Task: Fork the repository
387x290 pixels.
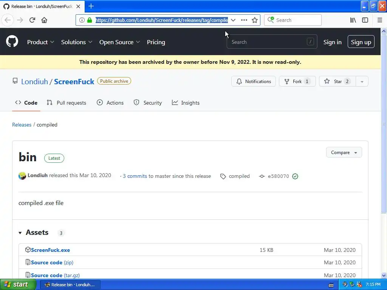Action: click(x=297, y=82)
